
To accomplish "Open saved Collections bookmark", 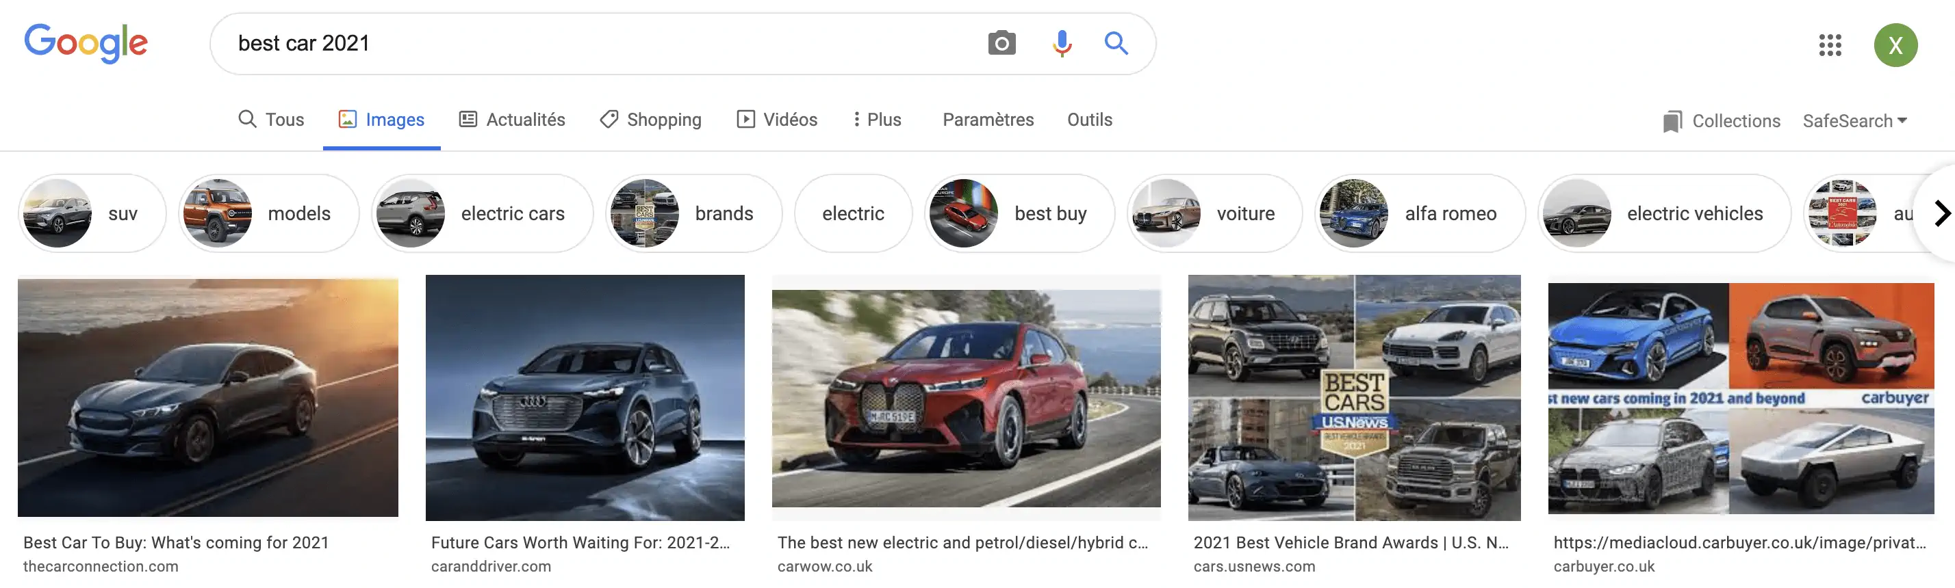I will pyautogui.click(x=1720, y=121).
